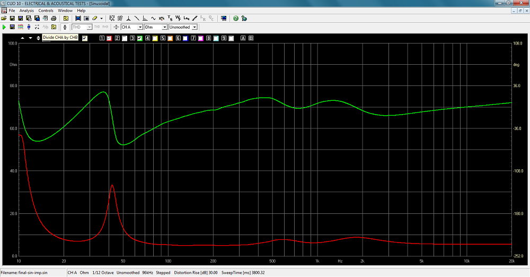Image resolution: width=530 pixels, height=277 pixels.
Task: Open the Analysis menu
Action: (26, 11)
